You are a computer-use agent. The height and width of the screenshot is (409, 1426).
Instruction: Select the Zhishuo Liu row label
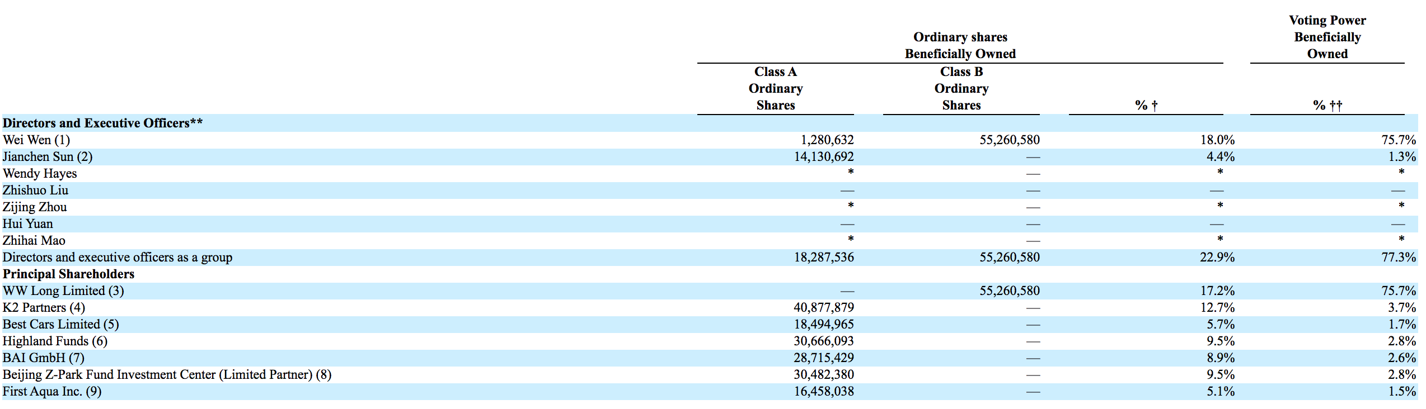[x=36, y=191]
